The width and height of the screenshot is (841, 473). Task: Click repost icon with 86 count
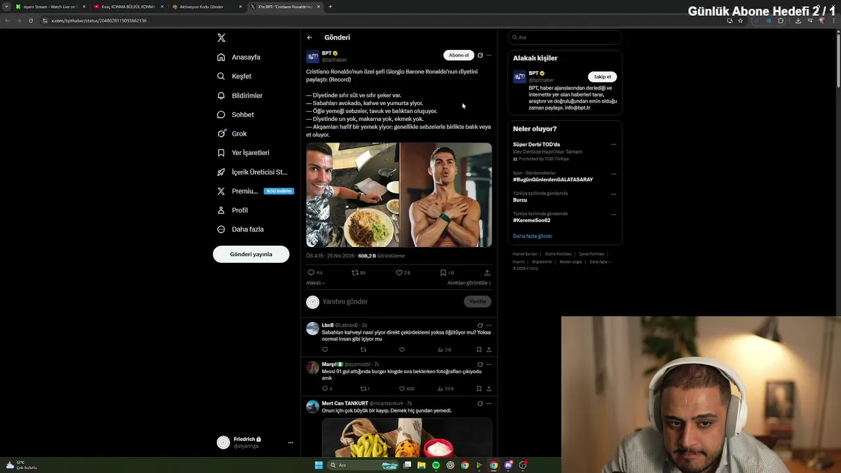pos(358,273)
